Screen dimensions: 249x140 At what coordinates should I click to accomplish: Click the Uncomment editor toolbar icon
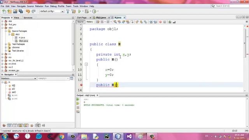pyautogui.click(x=174, y=22)
